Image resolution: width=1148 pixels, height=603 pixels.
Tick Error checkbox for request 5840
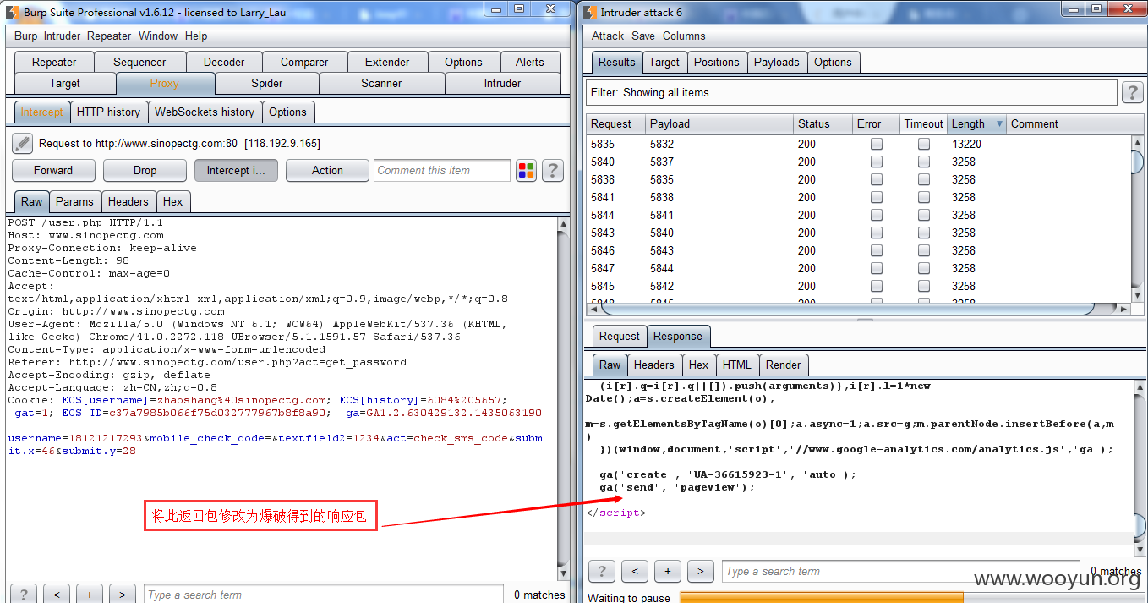(877, 162)
